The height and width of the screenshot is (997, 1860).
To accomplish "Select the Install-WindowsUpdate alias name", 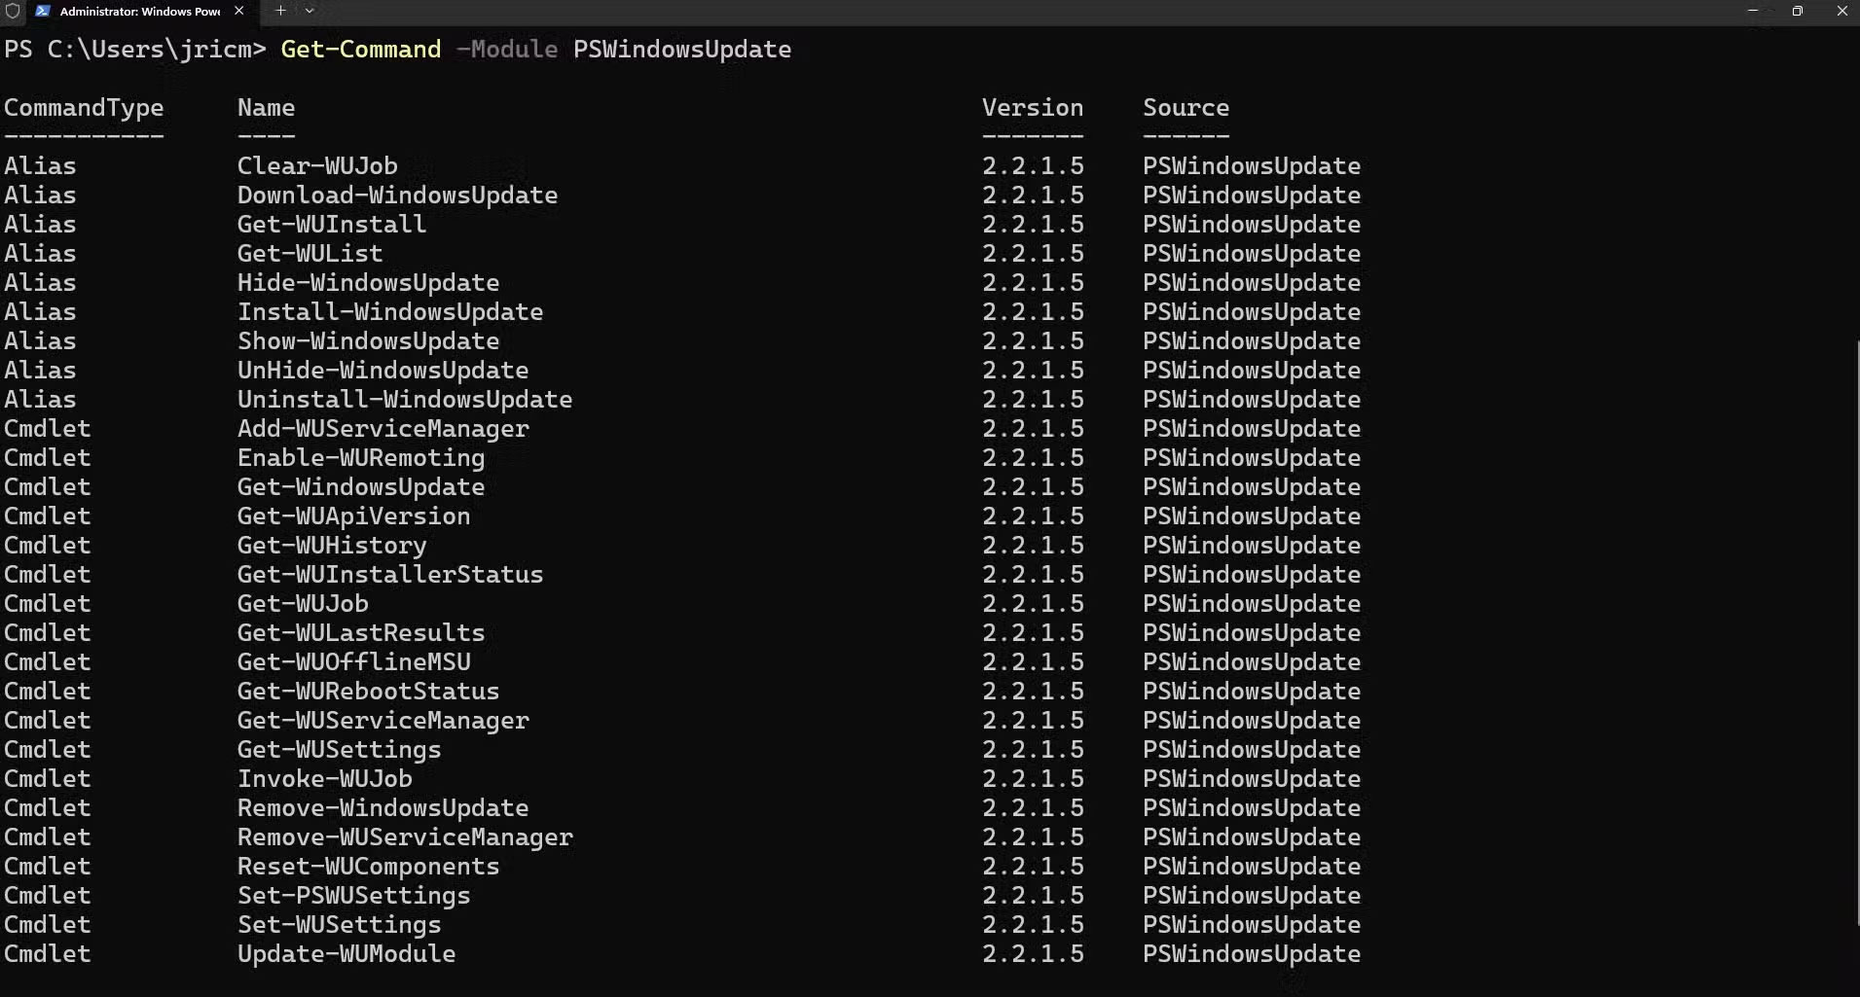I will click(x=390, y=311).
